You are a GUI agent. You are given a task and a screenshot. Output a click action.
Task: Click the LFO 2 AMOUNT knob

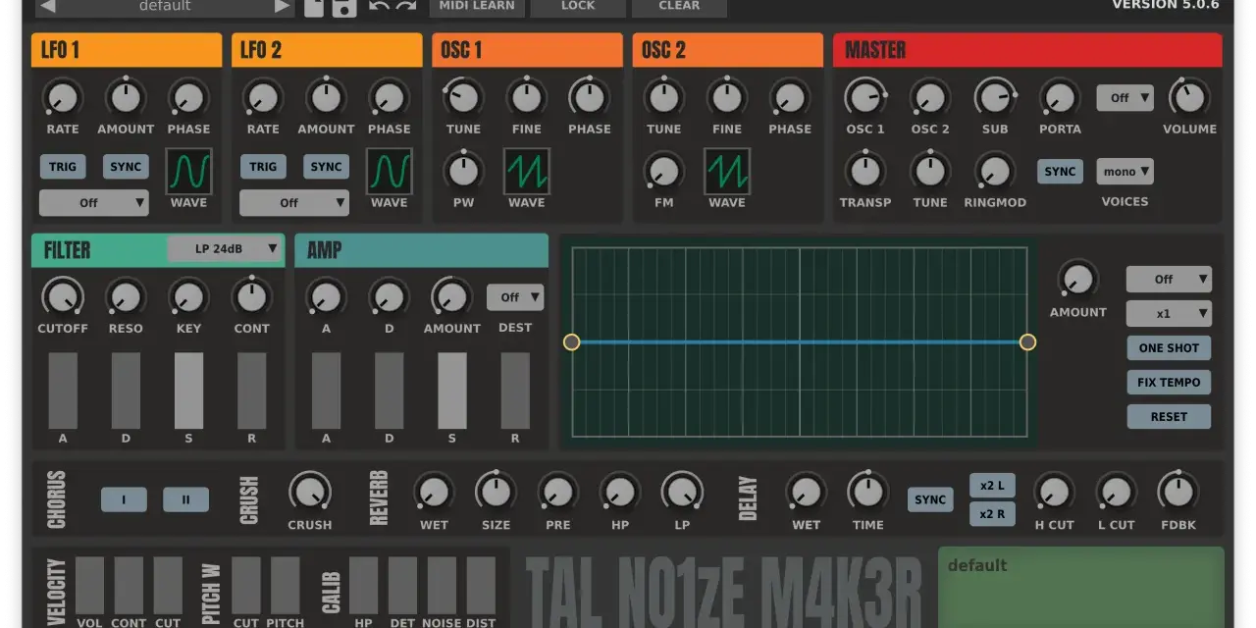326,97
